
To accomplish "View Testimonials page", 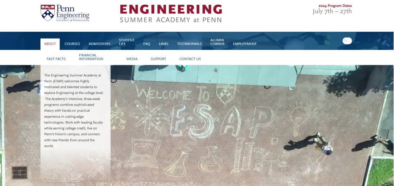I will [x=189, y=44].
